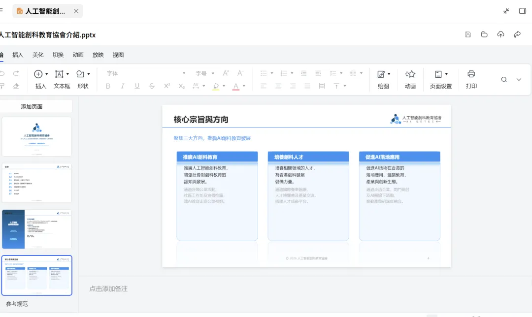
Task: Click the search magnifier icon
Action: pyautogui.click(x=504, y=79)
